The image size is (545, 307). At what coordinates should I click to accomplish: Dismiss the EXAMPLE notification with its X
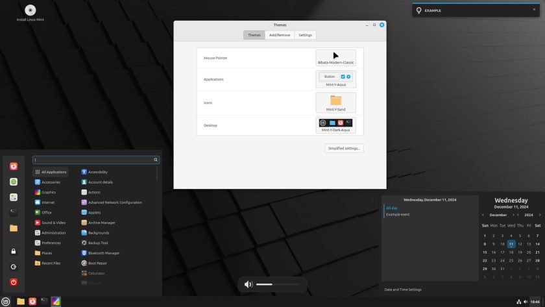click(534, 9)
